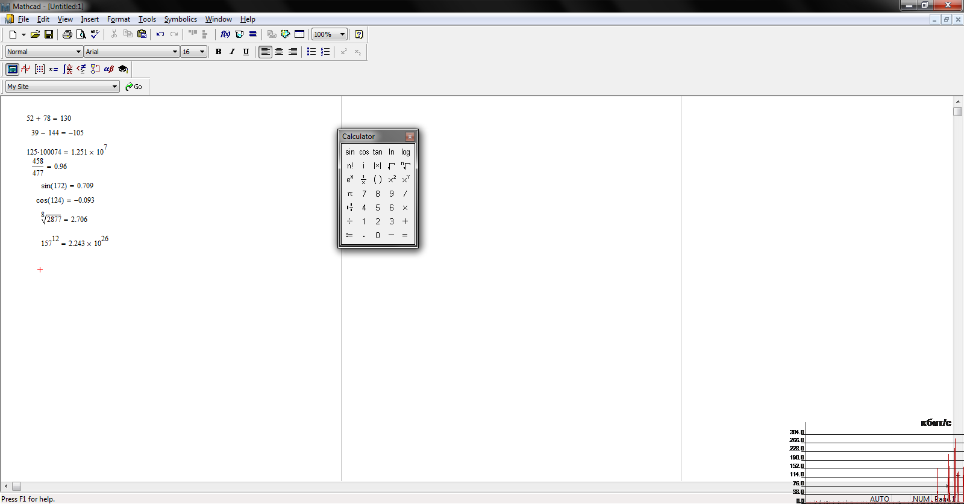The image size is (964, 504).
Task: Toggle Calculator toolbar button in Math palette
Action: pos(12,69)
